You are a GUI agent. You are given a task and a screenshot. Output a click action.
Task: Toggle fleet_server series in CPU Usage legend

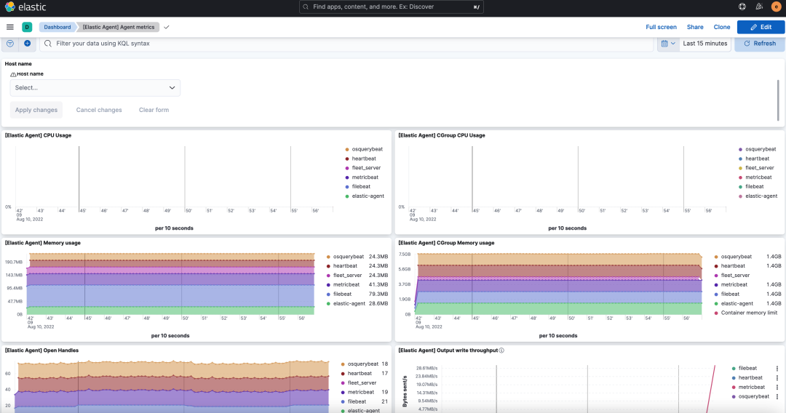point(366,168)
